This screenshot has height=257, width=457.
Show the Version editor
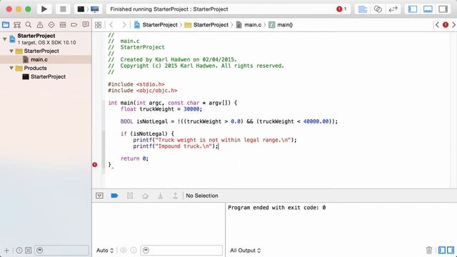tap(393, 9)
